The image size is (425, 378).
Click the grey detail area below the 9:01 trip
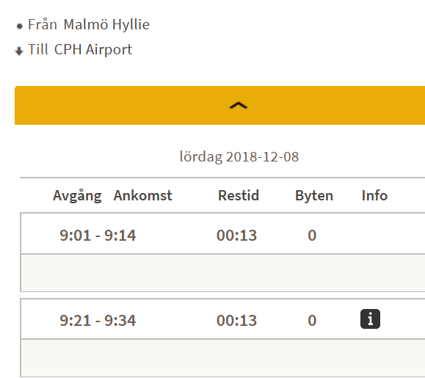(223, 273)
